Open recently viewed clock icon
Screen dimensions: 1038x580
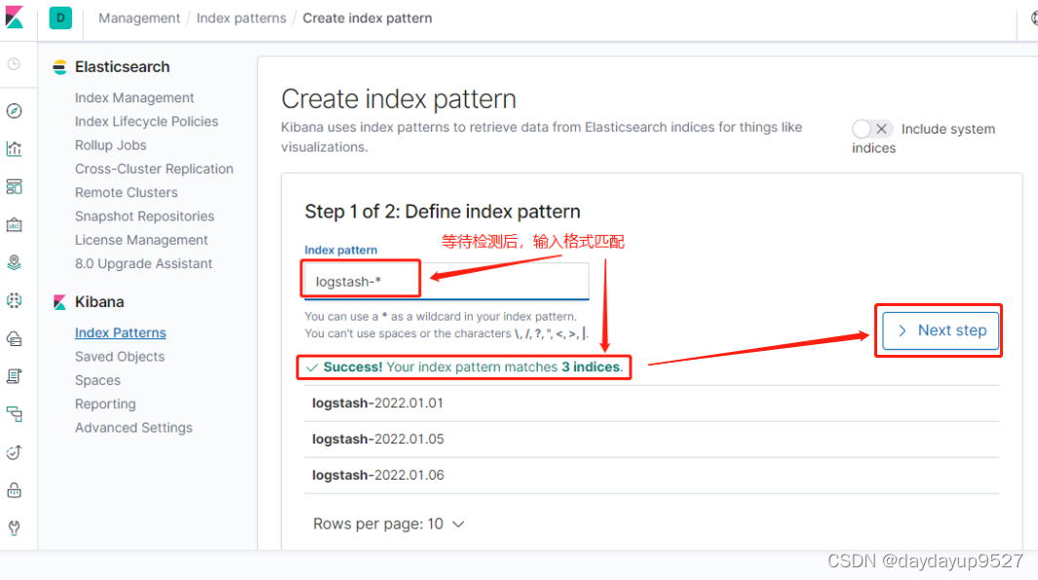click(14, 64)
